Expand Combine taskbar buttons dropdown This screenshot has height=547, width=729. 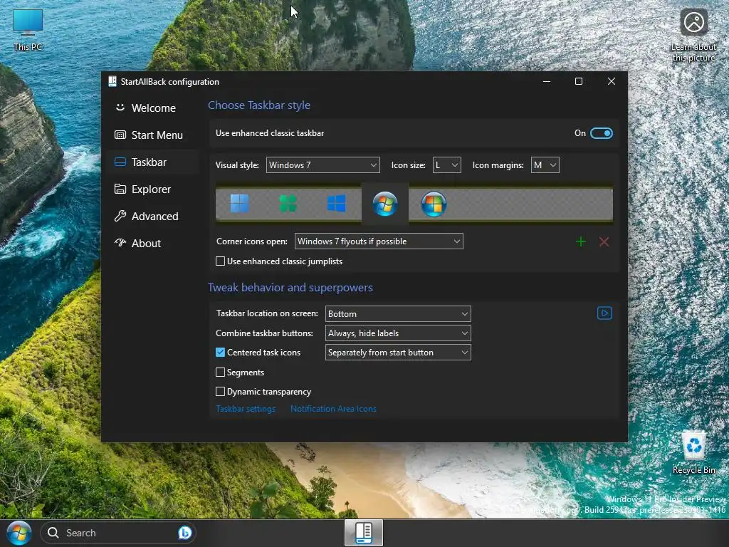[x=398, y=333]
